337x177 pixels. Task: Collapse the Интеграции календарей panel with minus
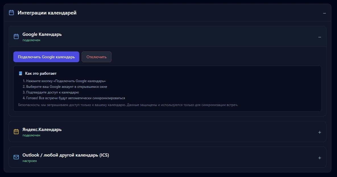(x=324, y=13)
